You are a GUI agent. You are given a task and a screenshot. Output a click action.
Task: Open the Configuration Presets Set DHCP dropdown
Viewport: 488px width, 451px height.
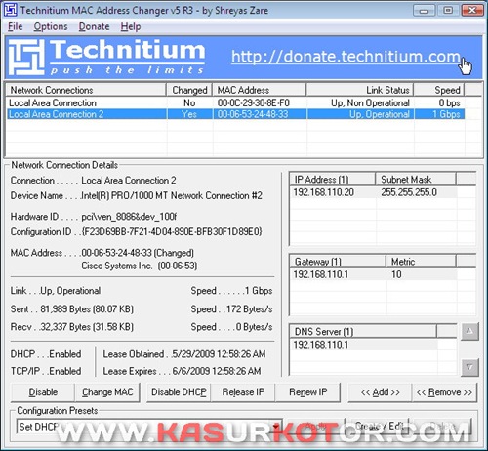[149, 426]
